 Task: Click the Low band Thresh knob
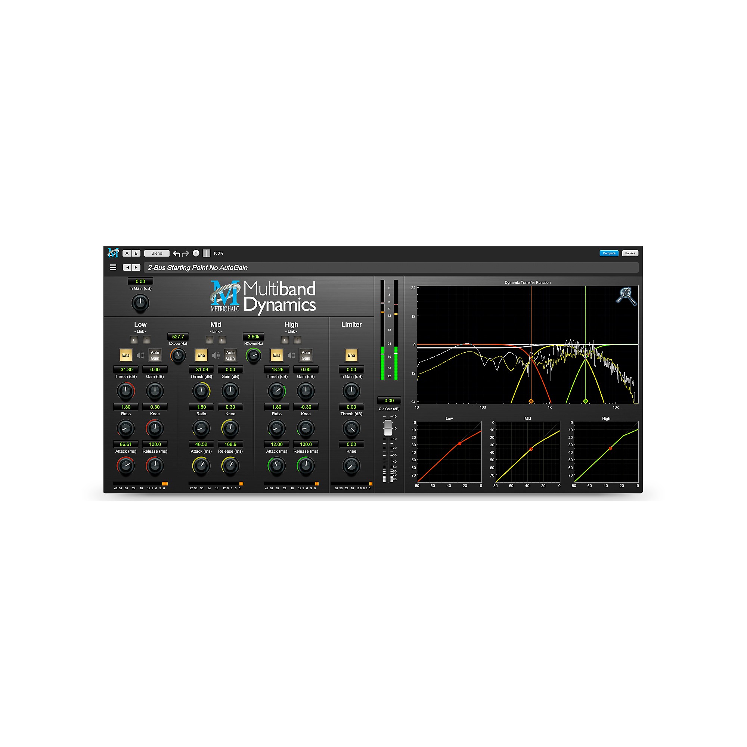[x=125, y=391]
